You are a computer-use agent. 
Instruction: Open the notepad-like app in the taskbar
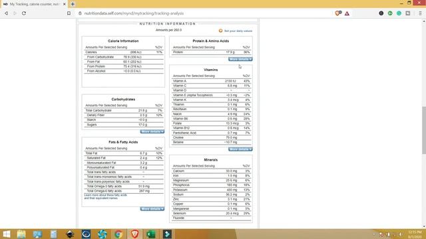pyautogui.click(x=53, y=234)
